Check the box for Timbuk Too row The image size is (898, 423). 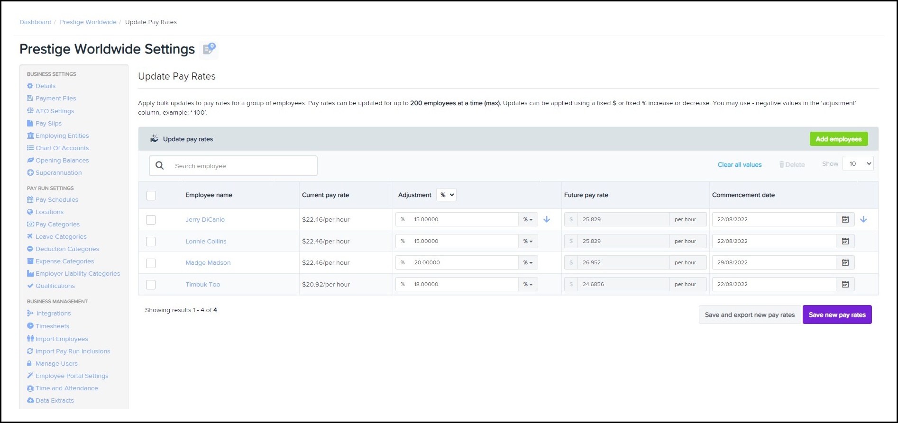(x=151, y=285)
